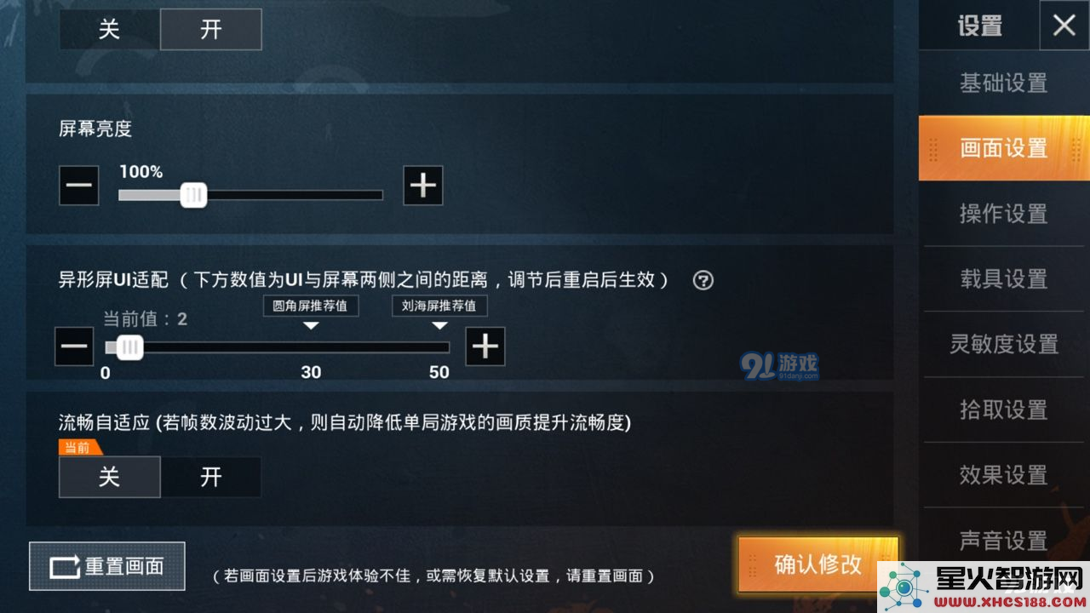Go to the 灵敏度设置 tab

coord(1003,344)
